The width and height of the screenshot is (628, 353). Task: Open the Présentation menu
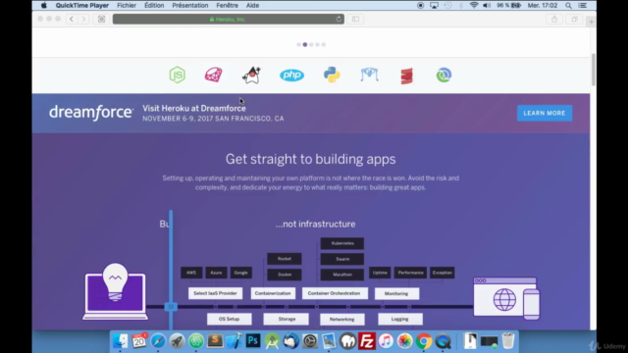point(189,5)
